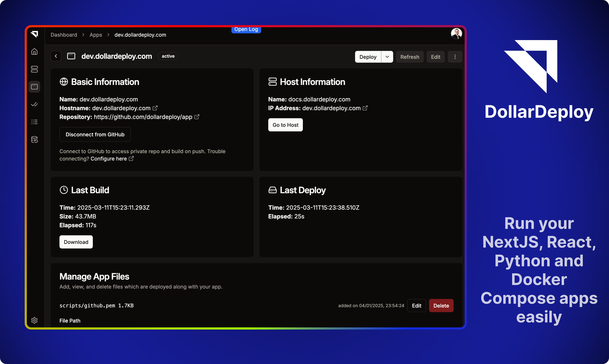Click the Last Deploy time value
The height and width of the screenshot is (364, 609).
[x=323, y=207]
